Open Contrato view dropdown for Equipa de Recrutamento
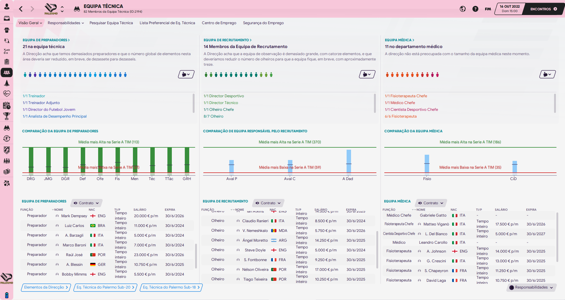Viewport: 565px width, 300px height. click(268, 203)
